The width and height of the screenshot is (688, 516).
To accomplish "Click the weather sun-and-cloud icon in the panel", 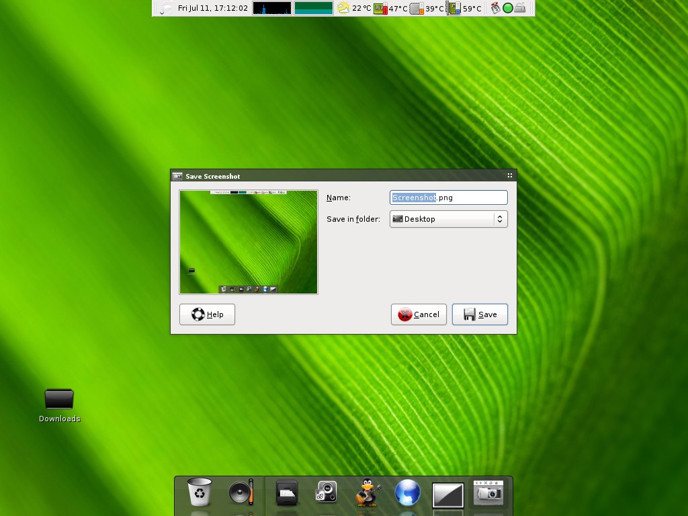I will [x=343, y=8].
